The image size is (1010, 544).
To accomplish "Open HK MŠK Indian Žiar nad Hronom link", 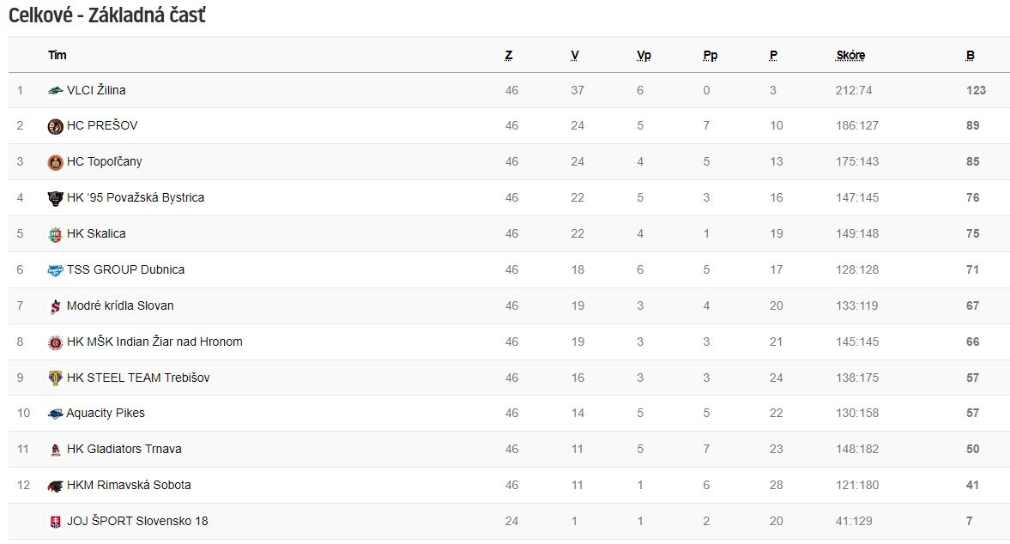I will pos(154,342).
